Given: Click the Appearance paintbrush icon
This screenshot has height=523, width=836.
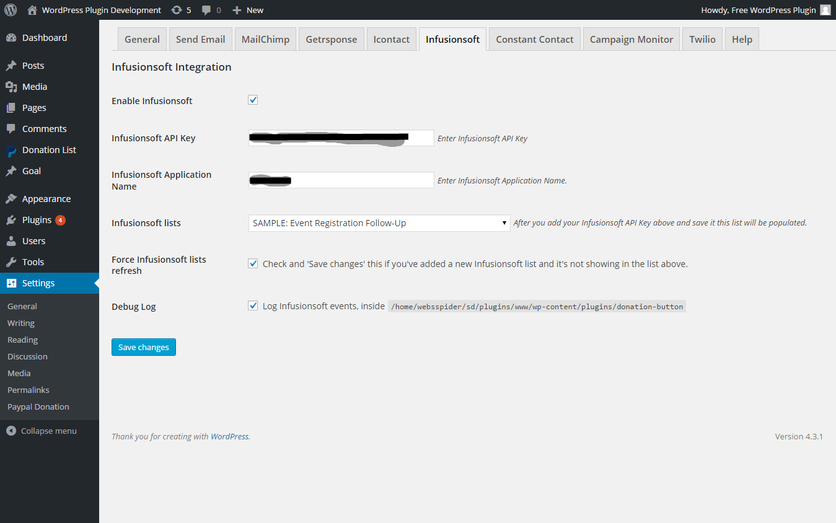Looking at the screenshot, I should coord(11,199).
